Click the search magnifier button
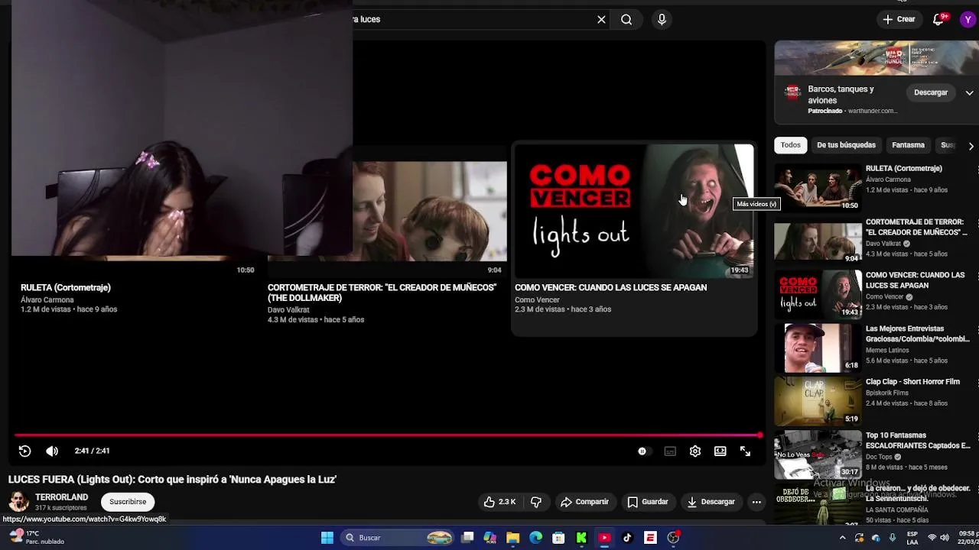Image resolution: width=979 pixels, height=550 pixels. click(626, 19)
